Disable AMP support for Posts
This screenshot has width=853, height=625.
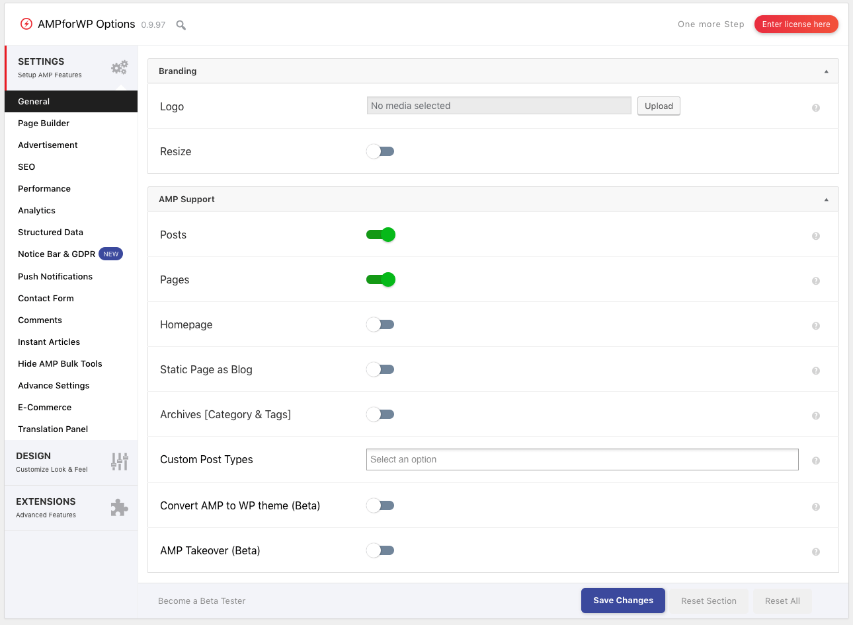(380, 235)
